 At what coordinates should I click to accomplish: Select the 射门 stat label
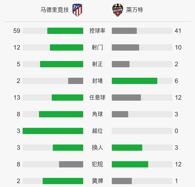pos(97,47)
